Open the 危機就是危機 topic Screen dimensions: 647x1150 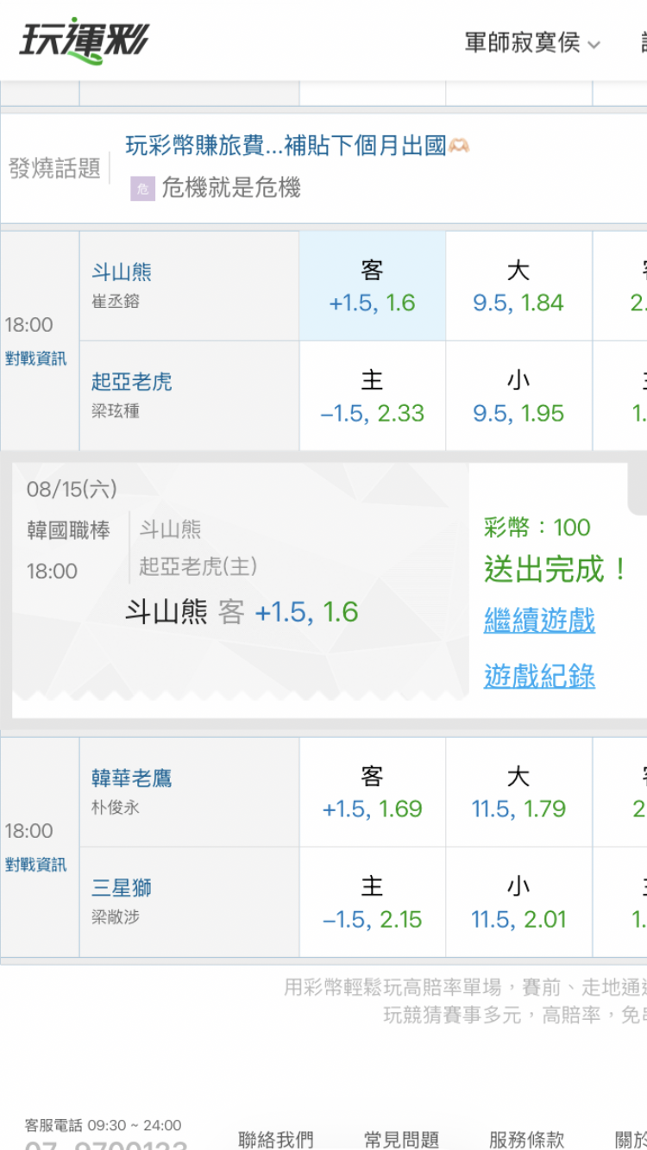tap(231, 188)
